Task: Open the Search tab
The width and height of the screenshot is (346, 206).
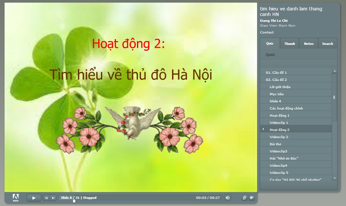Action: point(327,44)
